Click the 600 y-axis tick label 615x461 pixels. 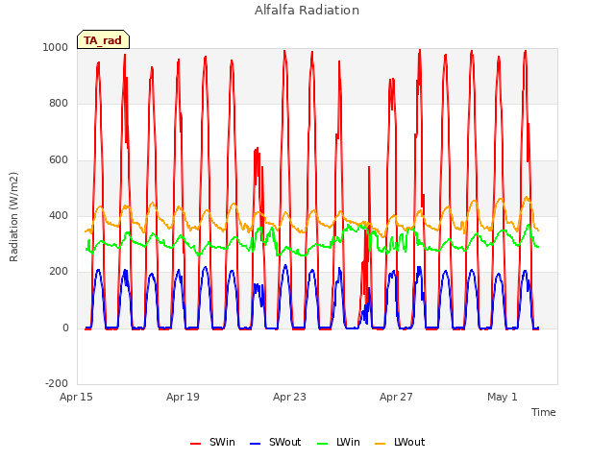[x=59, y=160]
